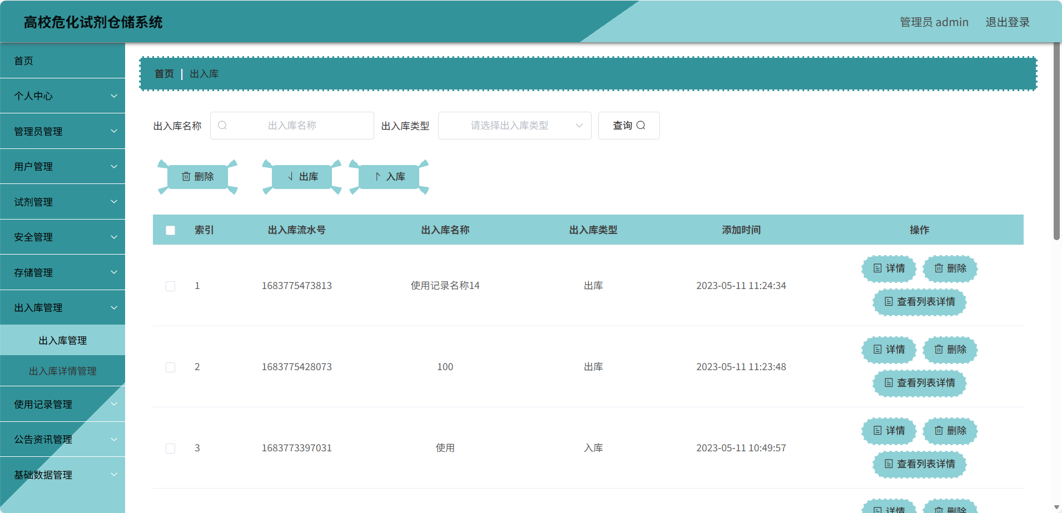Select the 出入库详情管理 submenu item

pos(62,371)
